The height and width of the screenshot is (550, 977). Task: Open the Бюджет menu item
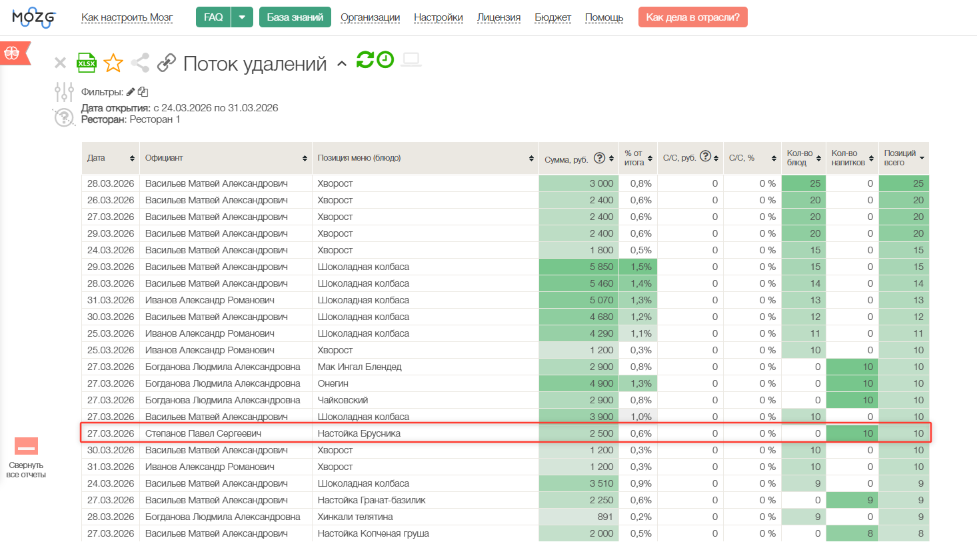point(552,17)
